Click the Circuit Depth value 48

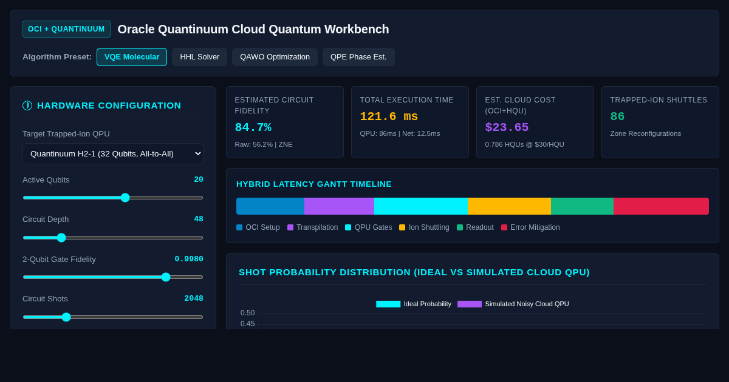click(x=199, y=219)
